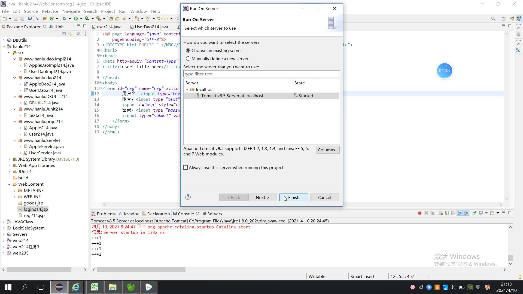Click the Cancel button in dialog
523x294 pixels.
click(x=325, y=197)
